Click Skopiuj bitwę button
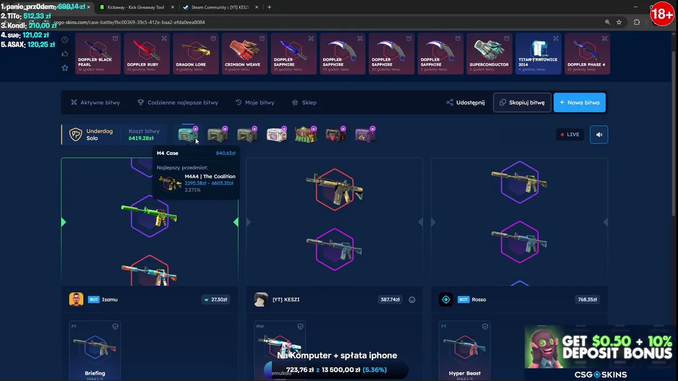Screen dimensions: 678x381 (x=522, y=102)
